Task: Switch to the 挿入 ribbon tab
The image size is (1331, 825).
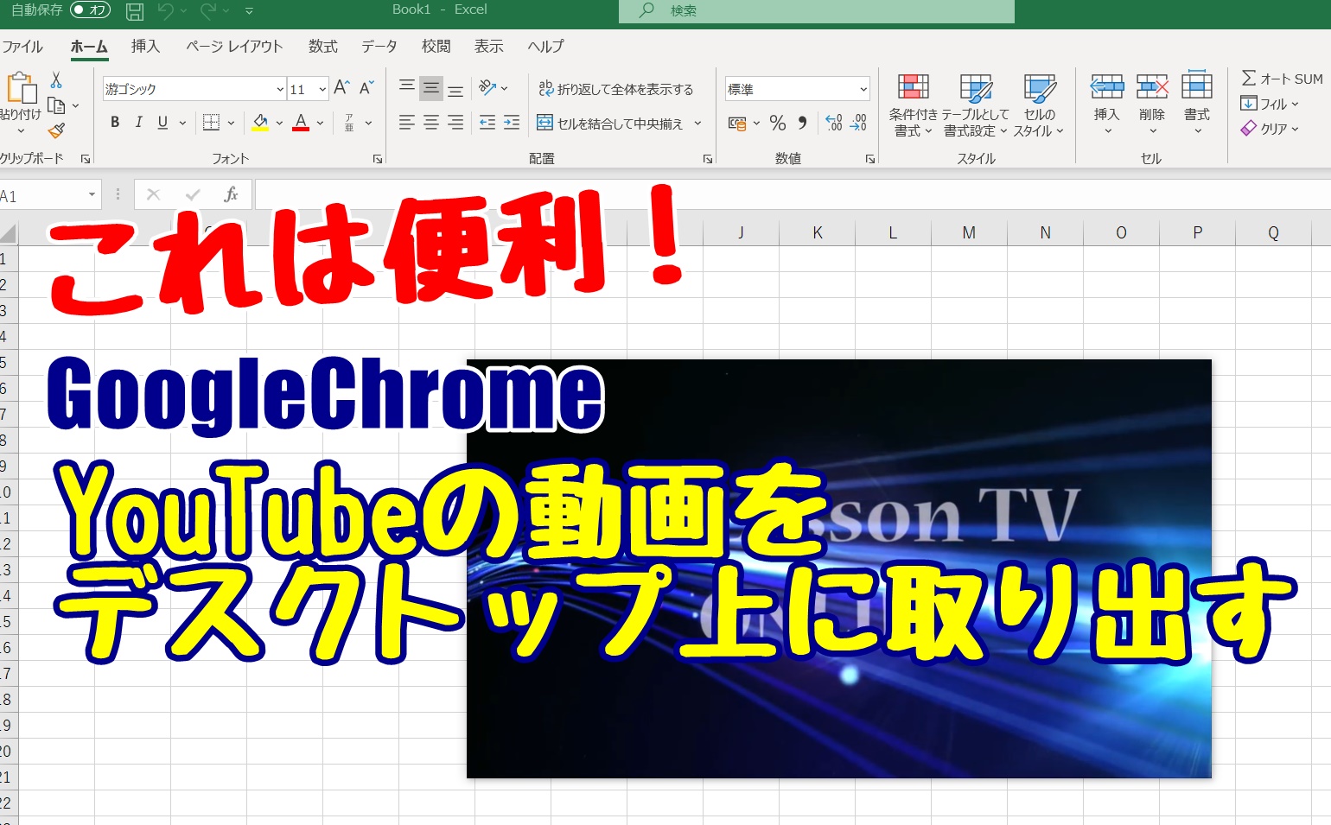Action: pos(145,47)
